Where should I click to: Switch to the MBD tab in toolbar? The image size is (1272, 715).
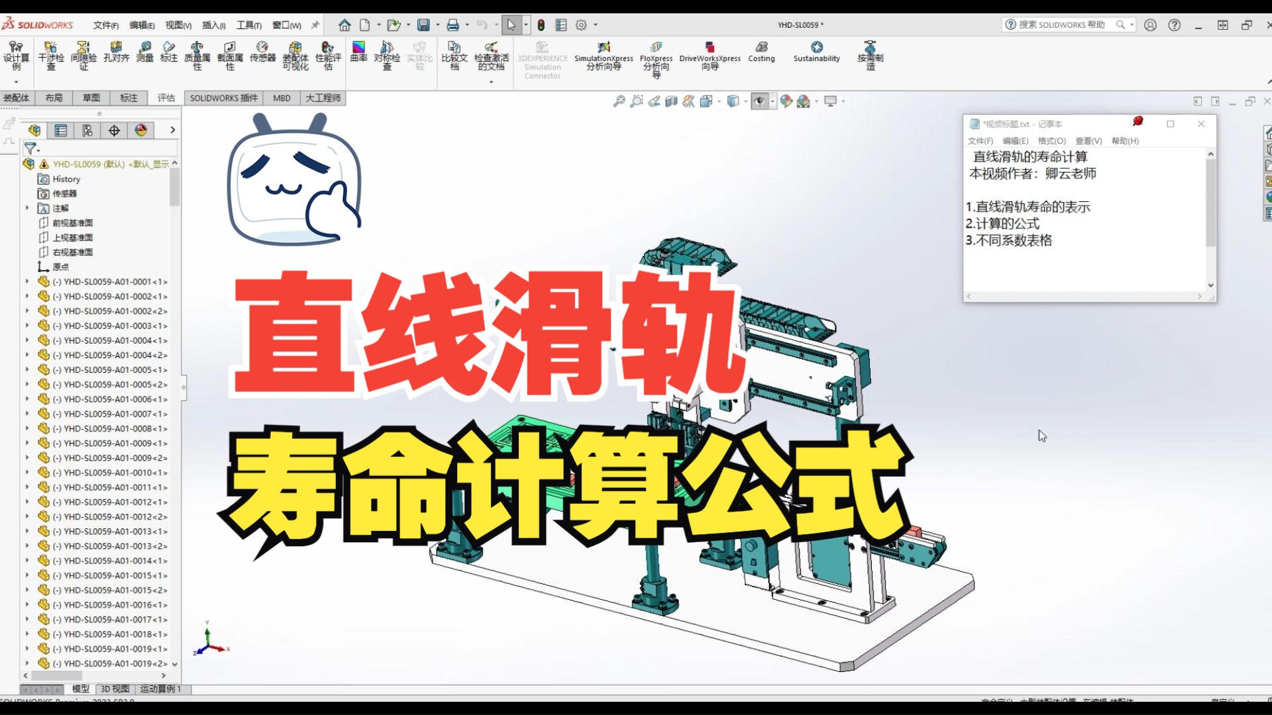pyautogui.click(x=280, y=97)
